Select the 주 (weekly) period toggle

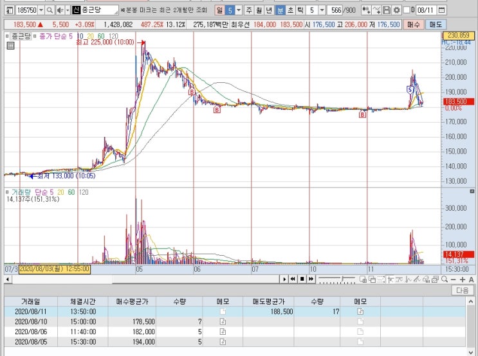[249, 10]
